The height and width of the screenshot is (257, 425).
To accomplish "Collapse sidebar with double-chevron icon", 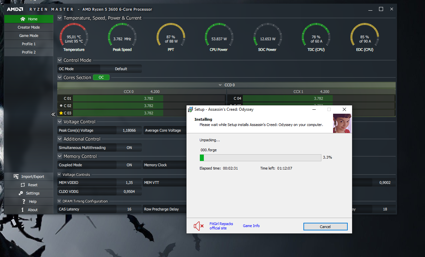I will click(53, 114).
